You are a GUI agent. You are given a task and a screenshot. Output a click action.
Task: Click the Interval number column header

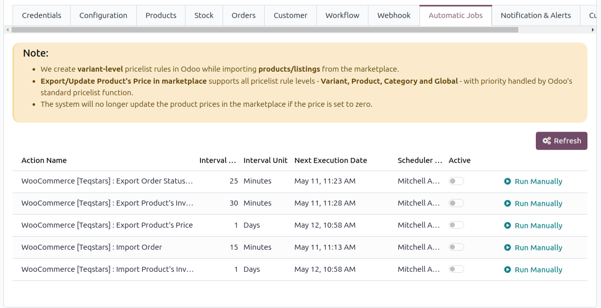click(218, 161)
